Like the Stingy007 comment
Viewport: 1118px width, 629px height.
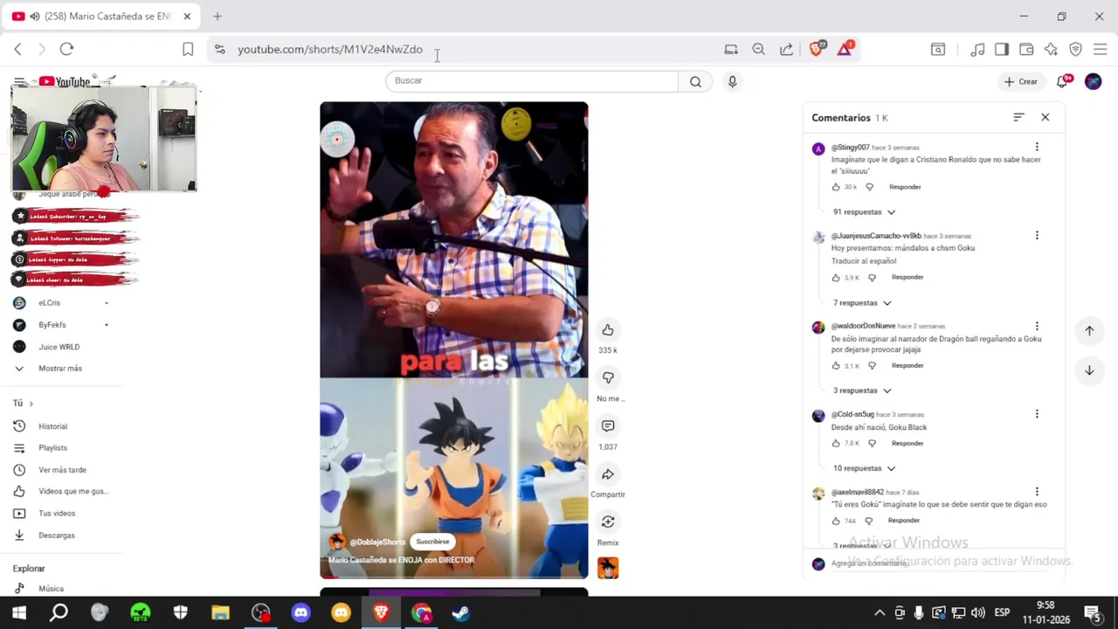coord(836,187)
